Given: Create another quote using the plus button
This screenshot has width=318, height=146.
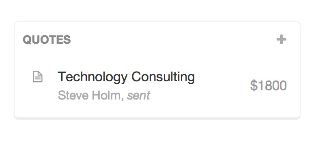Looking at the screenshot, I should [x=281, y=39].
